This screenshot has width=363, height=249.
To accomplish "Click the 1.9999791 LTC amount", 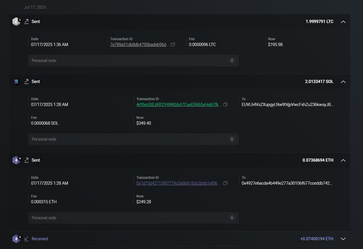I will tap(319, 22).
